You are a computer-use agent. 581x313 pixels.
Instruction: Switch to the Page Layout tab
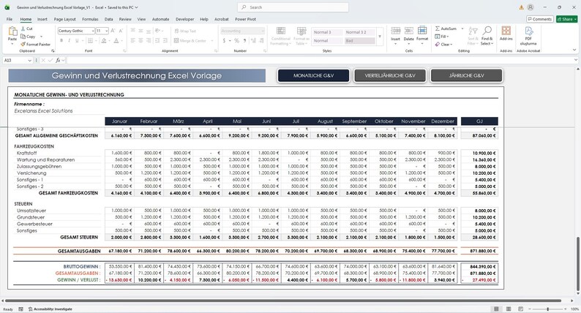pos(64,19)
